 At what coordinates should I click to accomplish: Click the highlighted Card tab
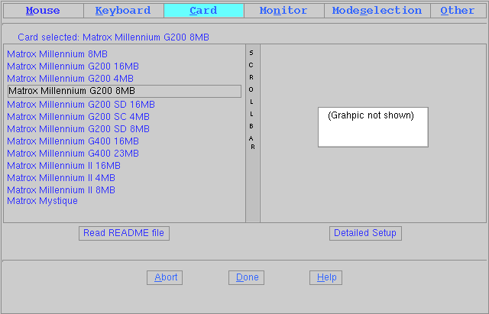point(203,11)
